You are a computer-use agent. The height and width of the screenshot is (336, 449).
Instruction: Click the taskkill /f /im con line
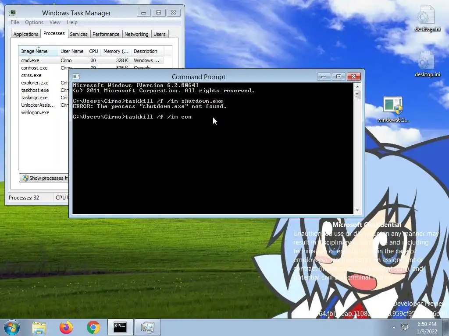[132, 117]
